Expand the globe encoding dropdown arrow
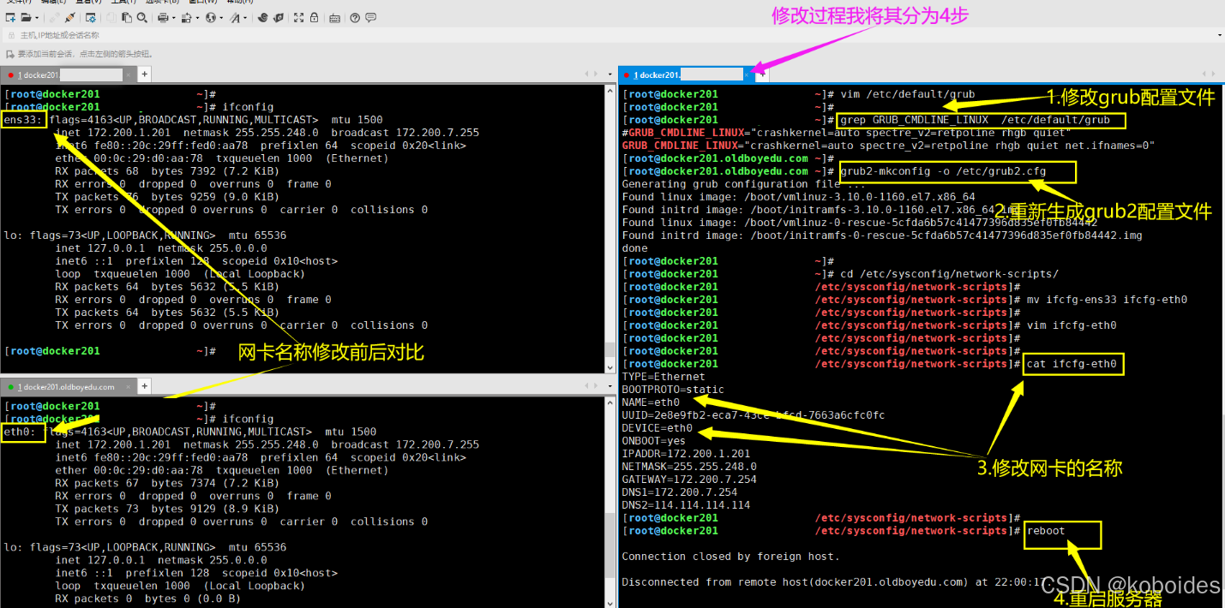This screenshot has width=1225, height=608. point(221,18)
